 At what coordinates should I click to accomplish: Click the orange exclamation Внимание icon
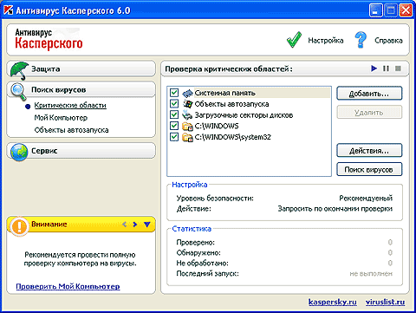point(19,225)
